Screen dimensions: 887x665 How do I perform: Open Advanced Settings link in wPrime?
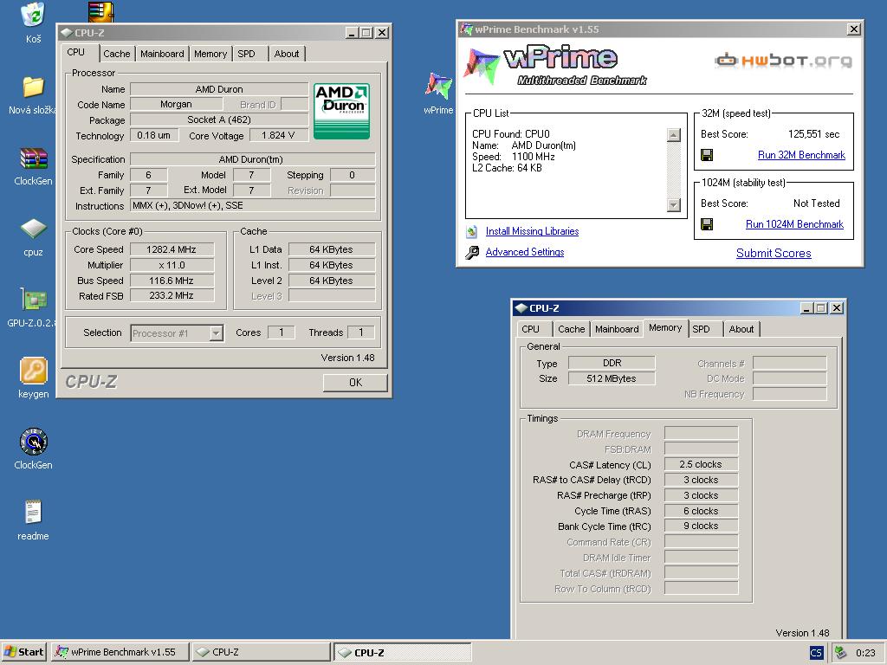(x=525, y=252)
